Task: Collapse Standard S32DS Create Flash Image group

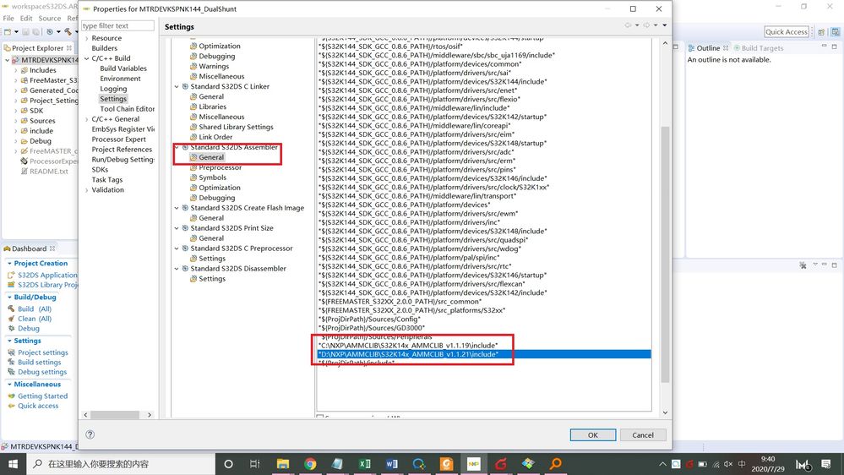Action: point(177,208)
